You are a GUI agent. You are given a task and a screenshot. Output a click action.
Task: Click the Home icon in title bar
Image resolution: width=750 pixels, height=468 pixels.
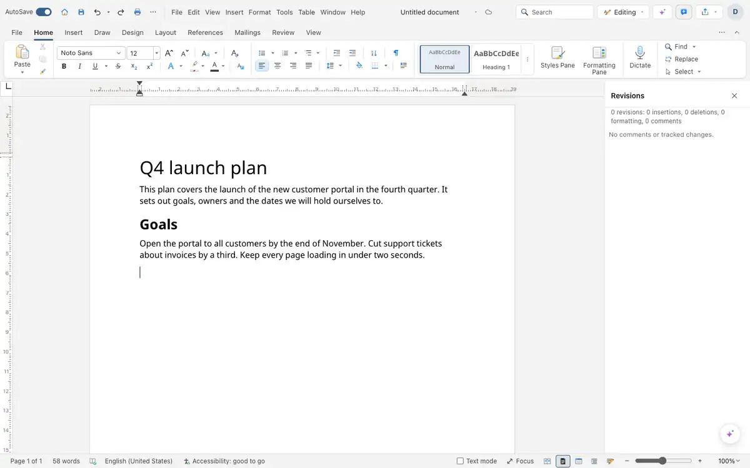(65, 12)
